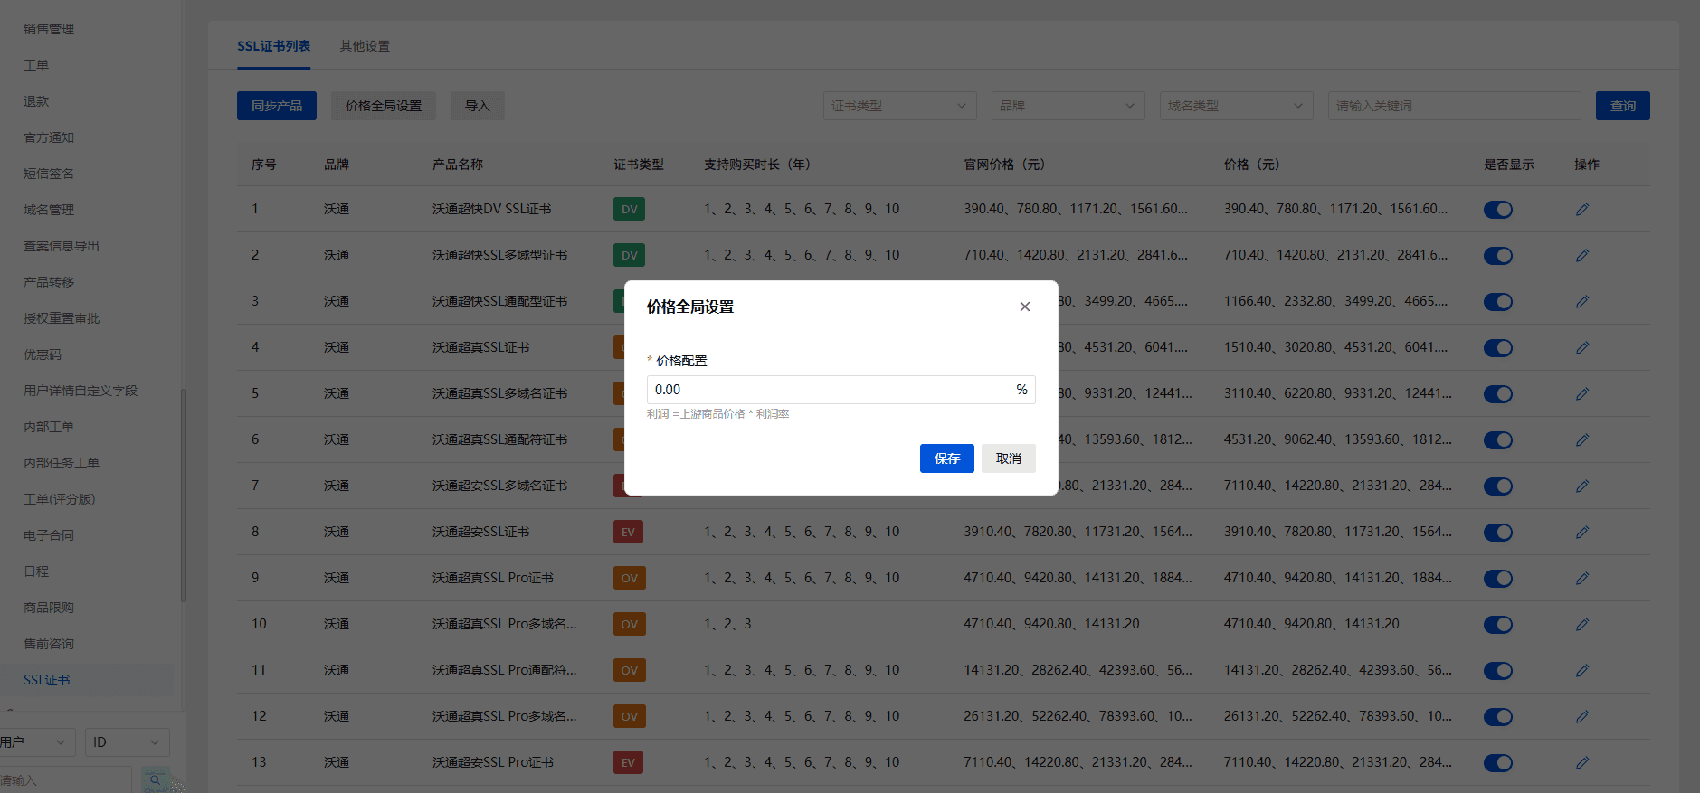
Task: Toggle display switch for row 13
Action: [1498, 763]
